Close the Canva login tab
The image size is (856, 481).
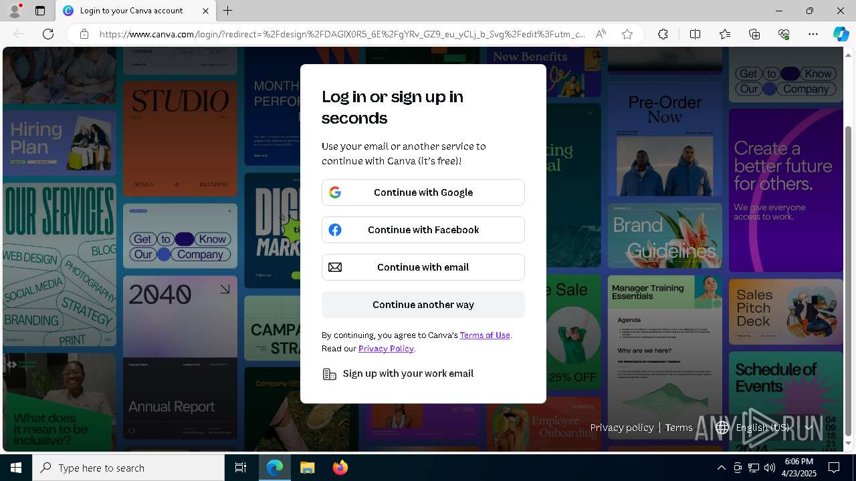(x=205, y=11)
